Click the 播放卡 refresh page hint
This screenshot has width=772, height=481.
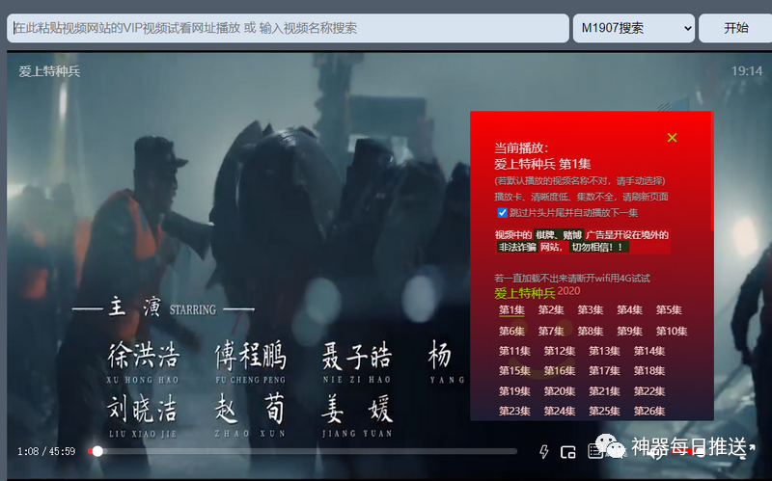click(x=581, y=197)
